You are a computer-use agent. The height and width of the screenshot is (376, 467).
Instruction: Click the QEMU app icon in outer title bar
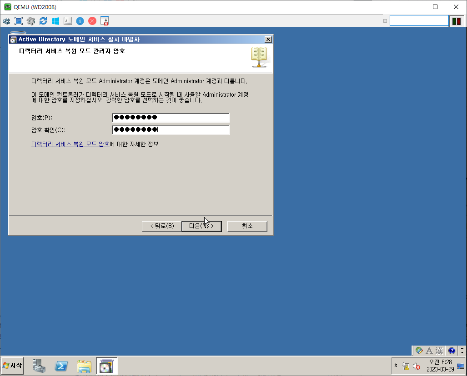pyautogui.click(x=7, y=7)
